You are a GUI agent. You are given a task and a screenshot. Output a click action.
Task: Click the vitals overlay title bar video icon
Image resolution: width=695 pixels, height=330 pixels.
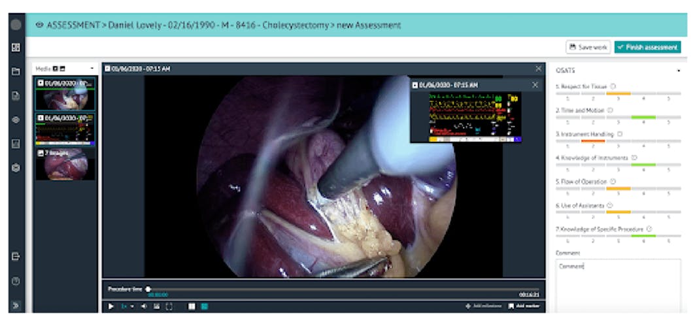point(415,85)
